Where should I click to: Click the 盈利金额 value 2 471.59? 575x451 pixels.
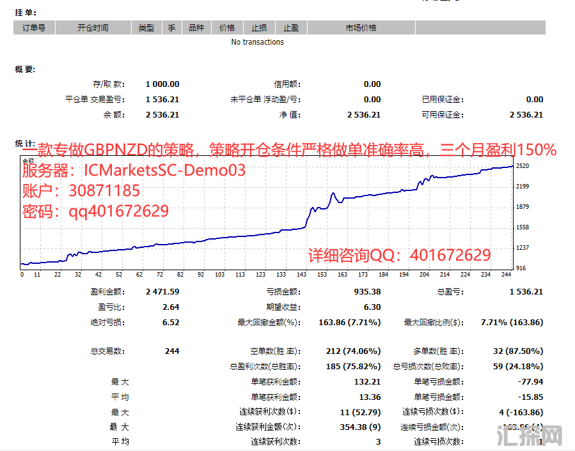(x=162, y=291)
